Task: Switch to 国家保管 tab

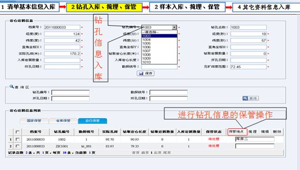Action: 34,121
